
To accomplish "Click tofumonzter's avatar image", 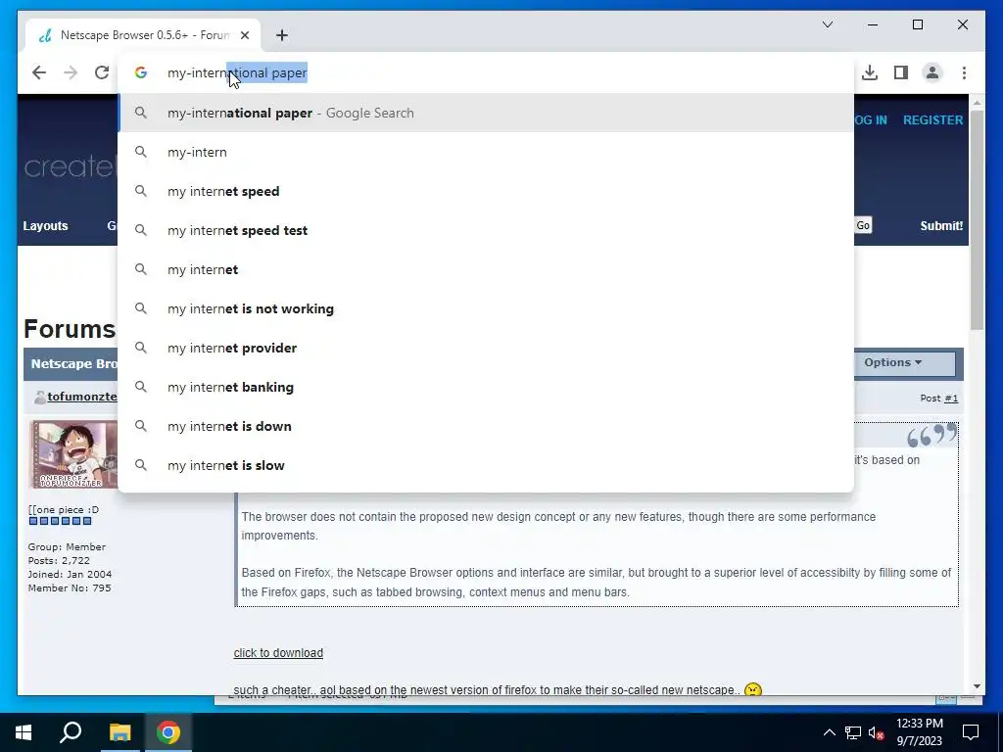I will coord(74,454).
